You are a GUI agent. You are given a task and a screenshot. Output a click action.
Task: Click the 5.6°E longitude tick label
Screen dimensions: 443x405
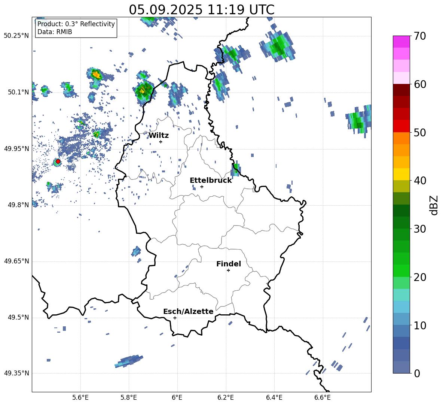80,398
